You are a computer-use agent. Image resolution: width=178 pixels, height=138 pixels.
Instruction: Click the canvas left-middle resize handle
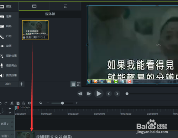[87, 45]
